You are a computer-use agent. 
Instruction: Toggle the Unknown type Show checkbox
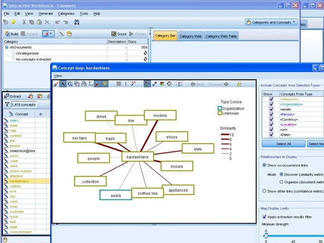tap(271, 99)
